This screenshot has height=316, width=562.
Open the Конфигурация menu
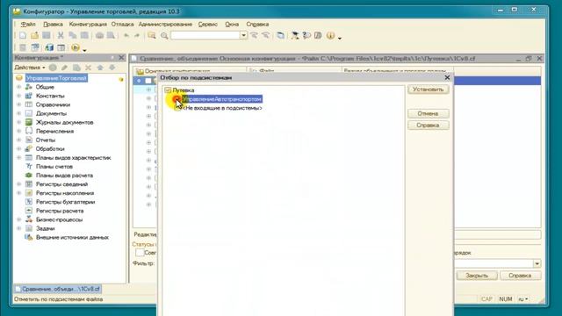point(88,25)
